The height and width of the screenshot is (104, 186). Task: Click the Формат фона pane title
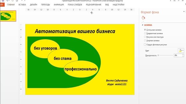150,12
